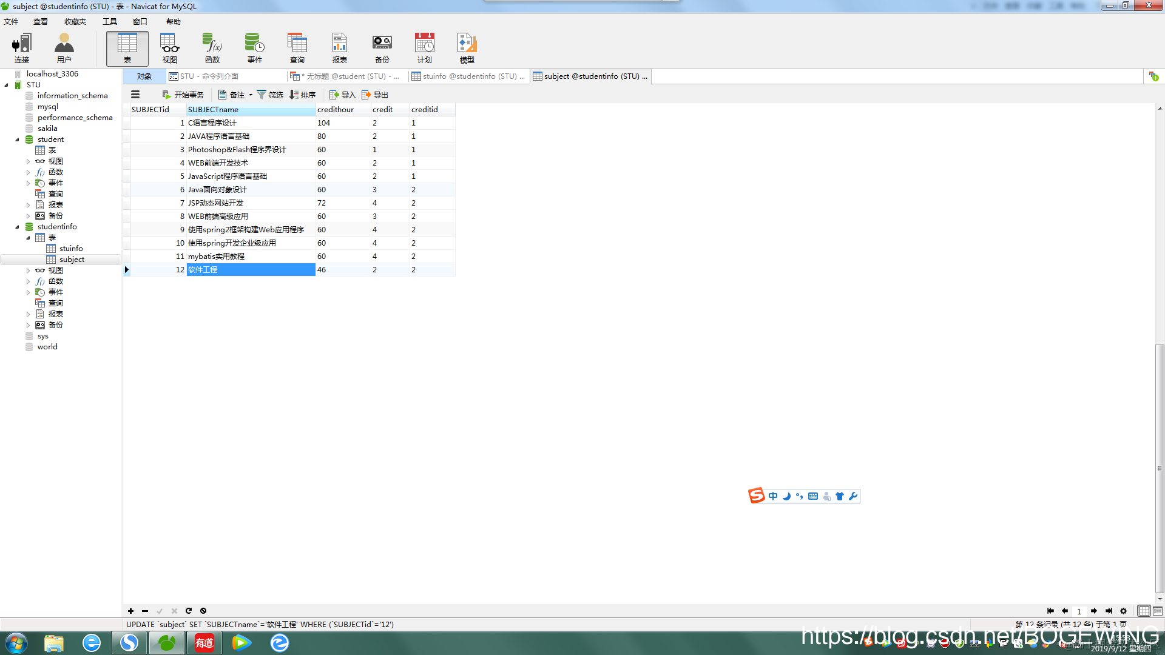Expand 视图 under student database
Image resolution: width=1165 pixels, height=655 pixels.
coord(28,161)
